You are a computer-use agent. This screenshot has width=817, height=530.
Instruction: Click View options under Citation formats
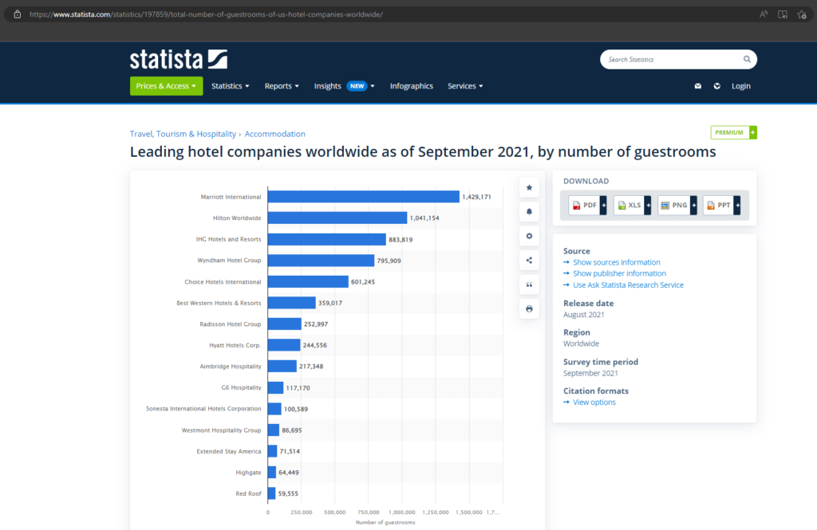[x=594, y=402]
